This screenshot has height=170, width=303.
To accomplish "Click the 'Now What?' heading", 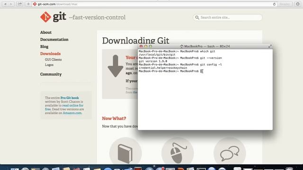I will 114,119.
